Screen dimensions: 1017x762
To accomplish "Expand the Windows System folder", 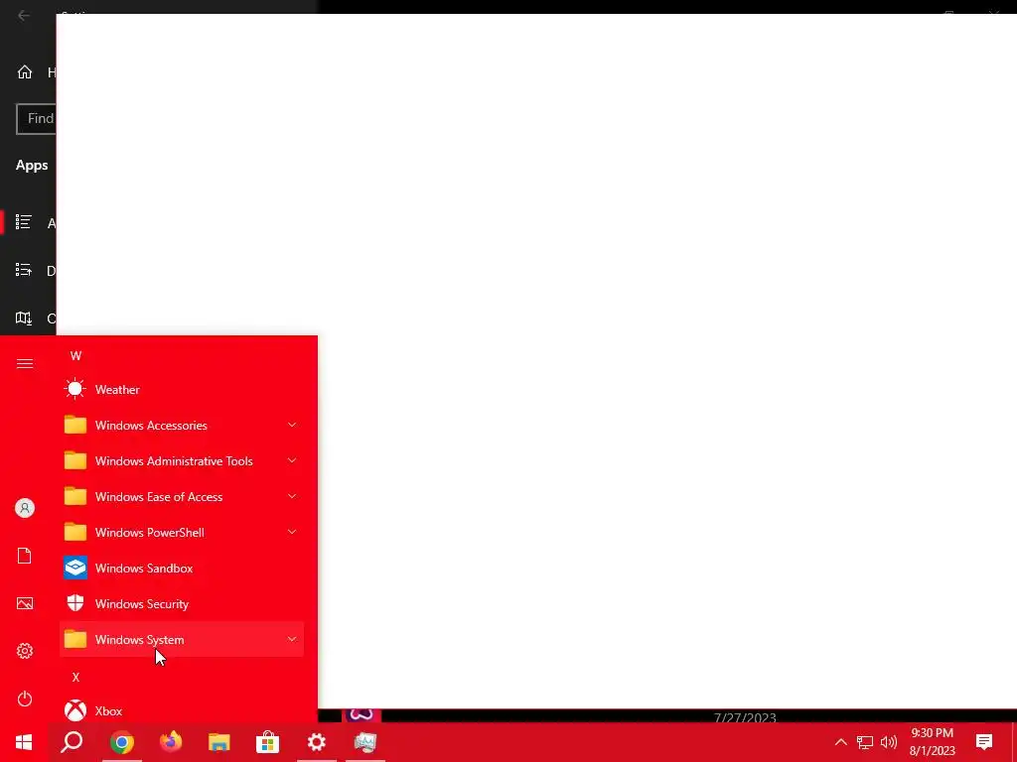I will [182, 639].
